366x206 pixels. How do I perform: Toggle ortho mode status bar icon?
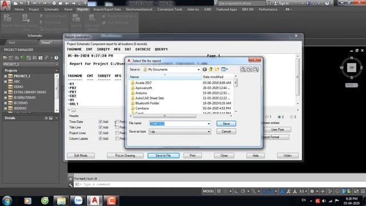[x=236, y=191]
